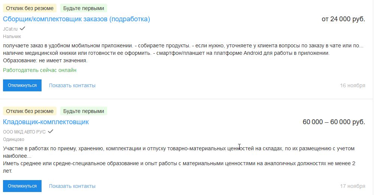Screen dimensions: 377x195
Task: Click the Отклик без резюме badge on first vacancy
Action: point(30,8)
